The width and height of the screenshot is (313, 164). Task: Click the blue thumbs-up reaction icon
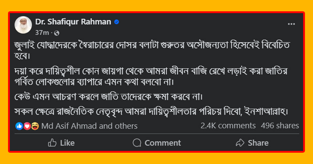[x=19, y=126]
